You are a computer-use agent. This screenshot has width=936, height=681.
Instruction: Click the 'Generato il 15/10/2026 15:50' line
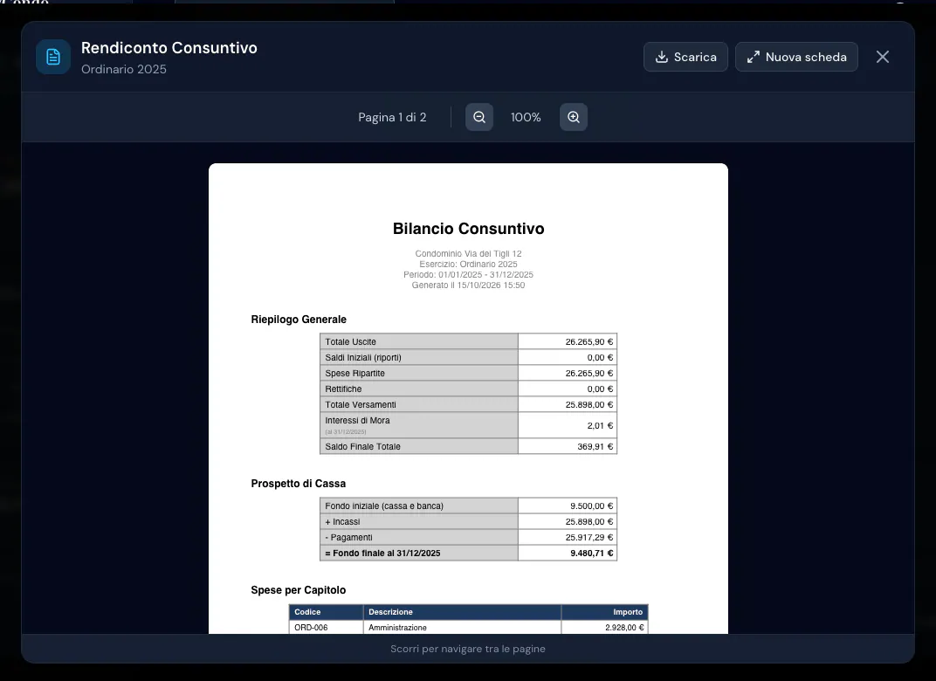(x=469, y=285)
